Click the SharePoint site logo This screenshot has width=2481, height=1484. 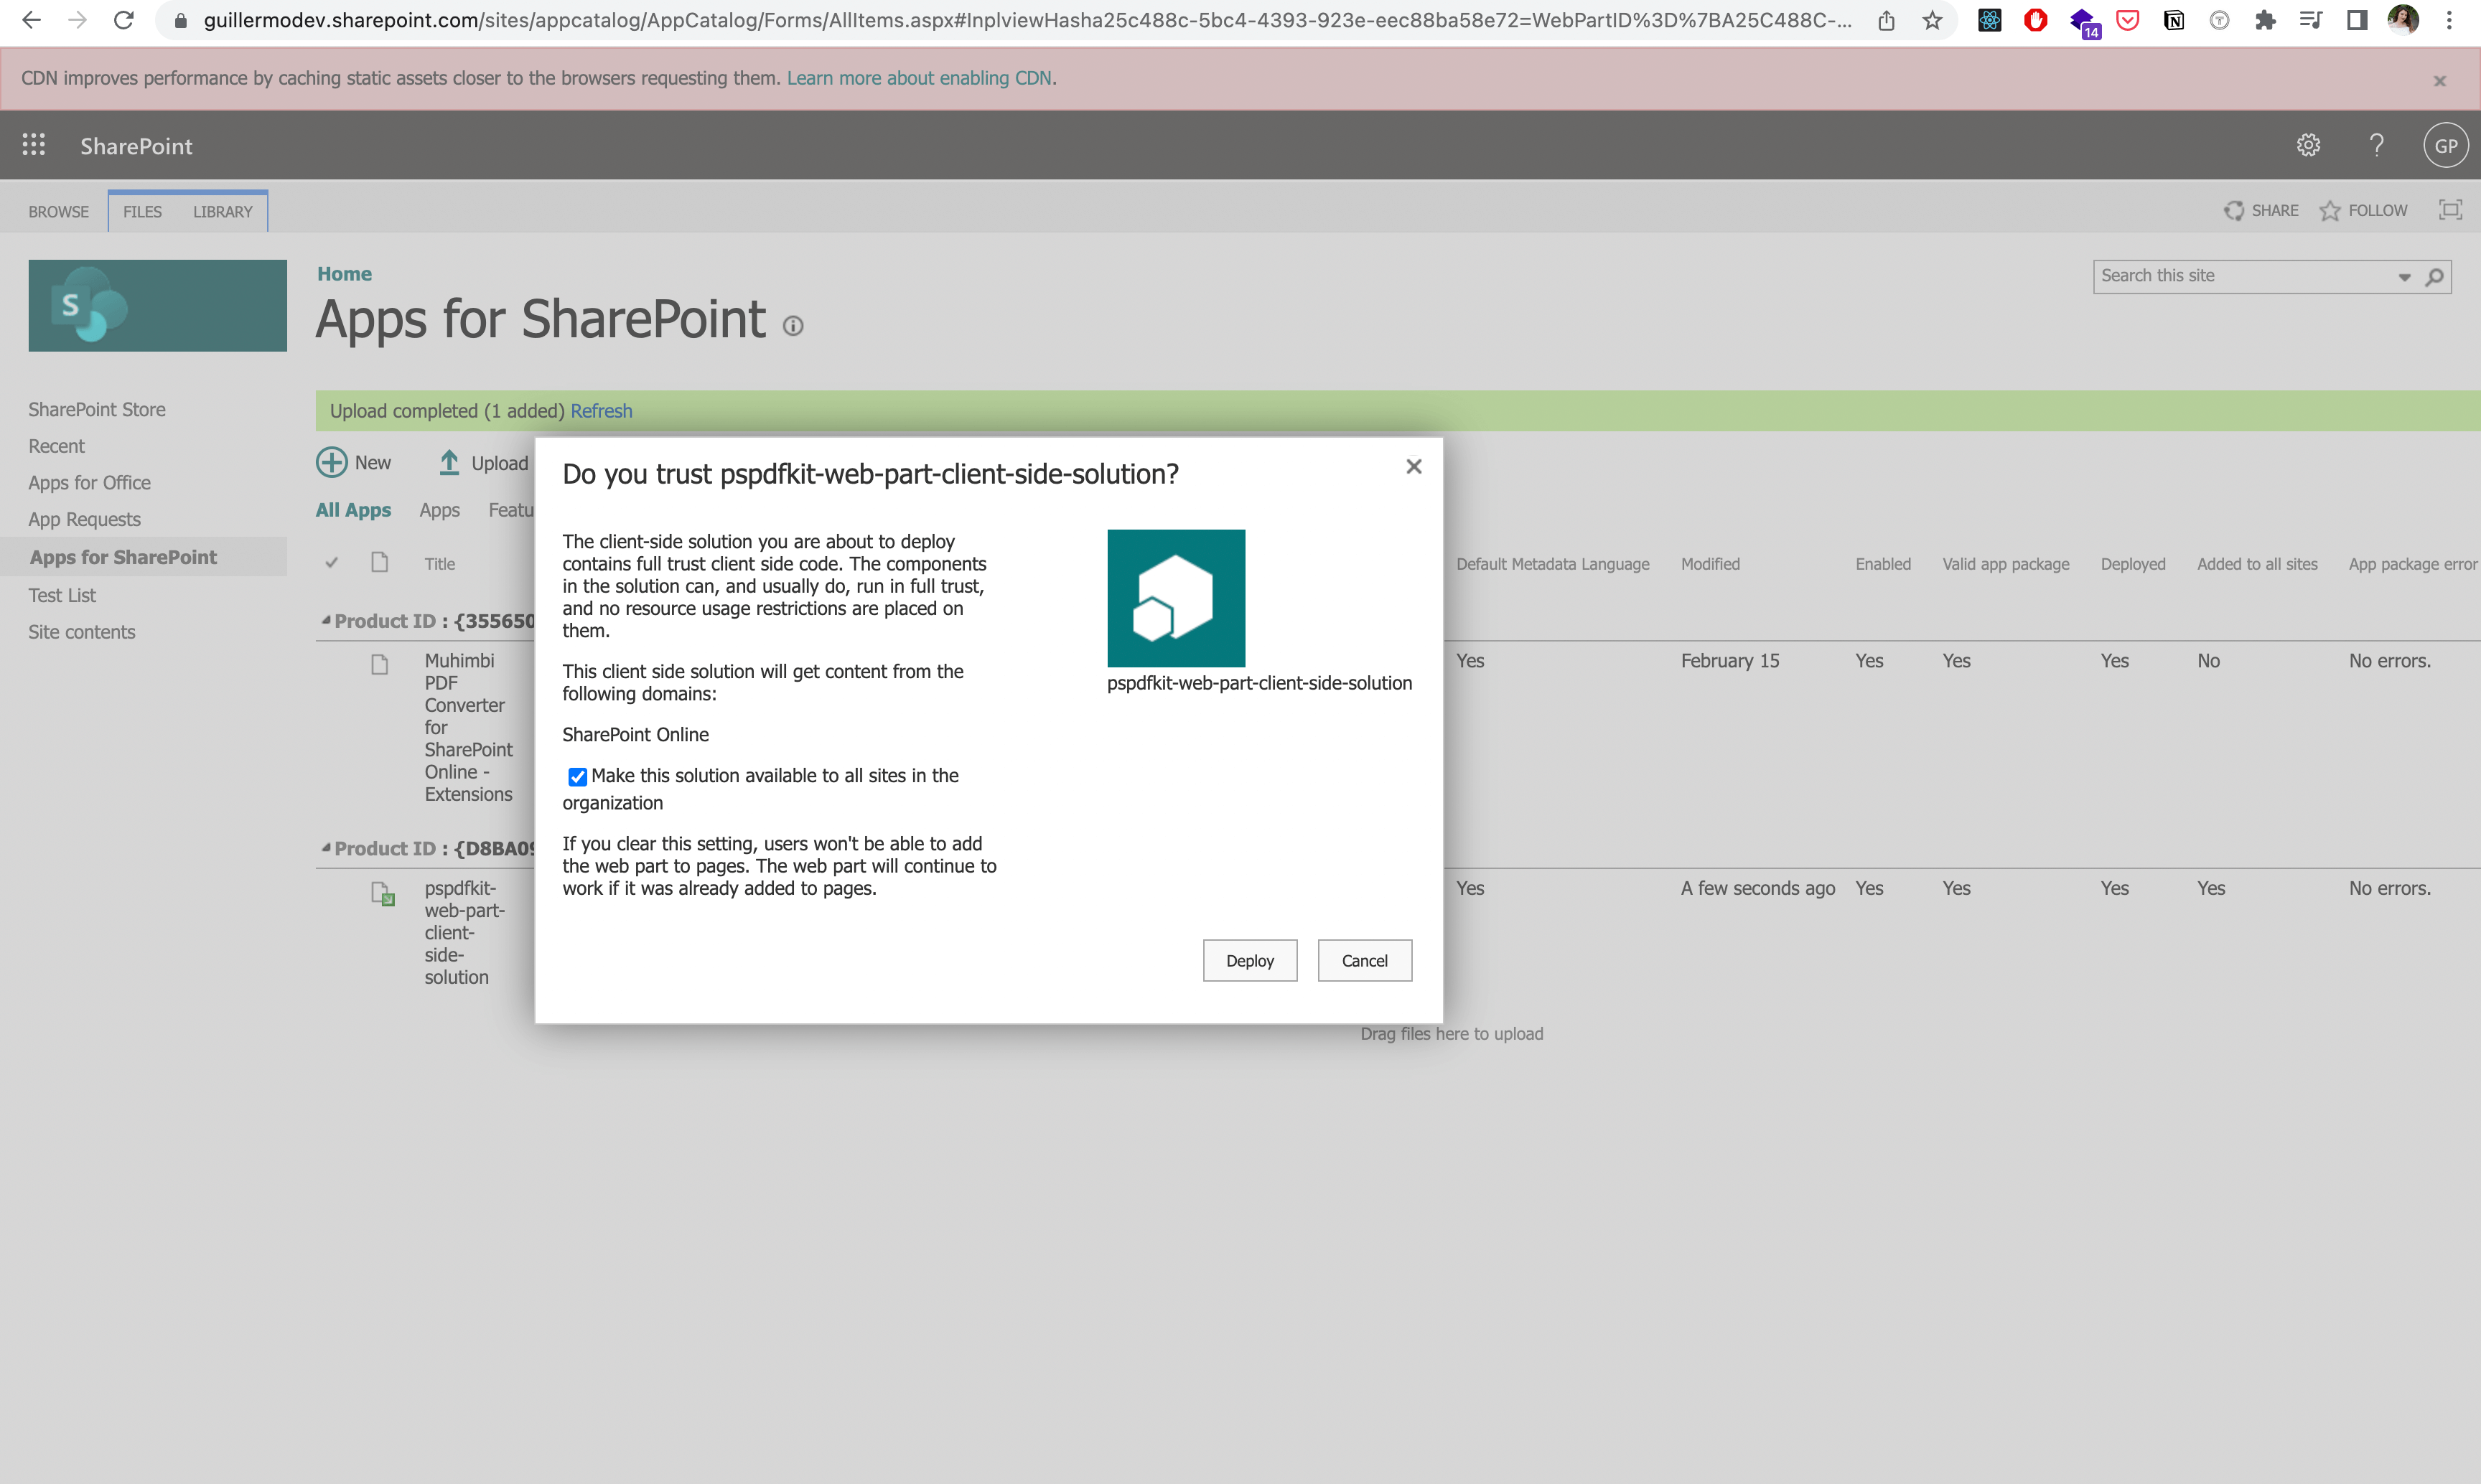(x=157, y=305)
